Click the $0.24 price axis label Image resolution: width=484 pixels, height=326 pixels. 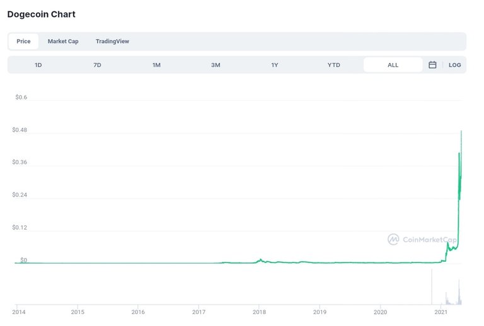(20, 195)
